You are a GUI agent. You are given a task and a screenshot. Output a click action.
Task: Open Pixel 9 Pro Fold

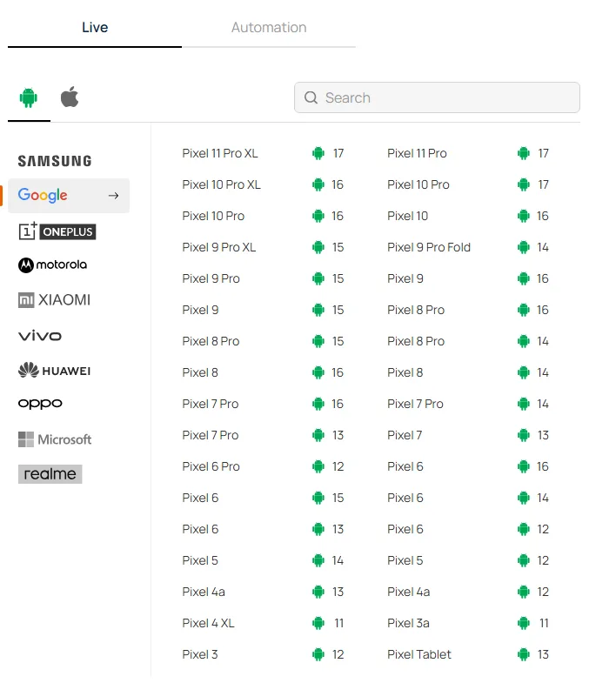pyautogui.click(x=429, y=247)
